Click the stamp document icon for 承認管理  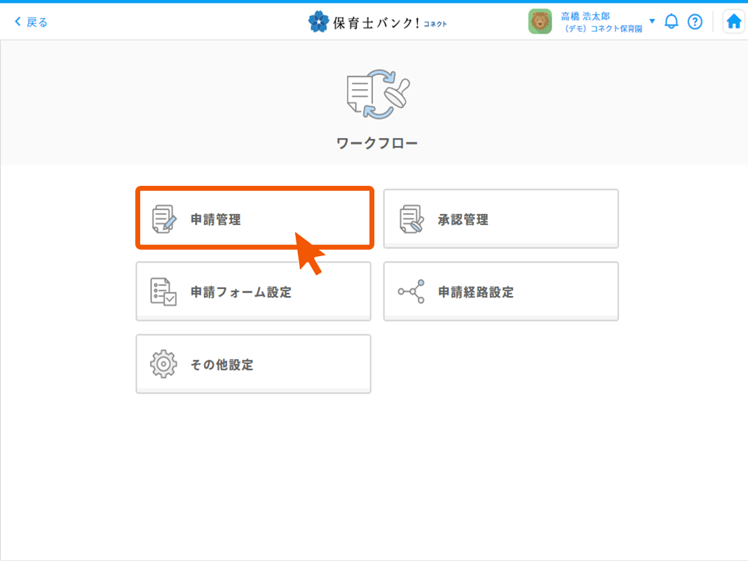pyautogui.click(x=412, y=219)
